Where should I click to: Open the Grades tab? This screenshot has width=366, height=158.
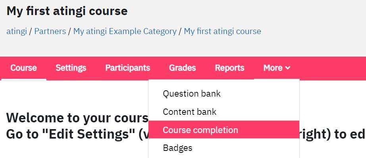click(x=182, y=68)
